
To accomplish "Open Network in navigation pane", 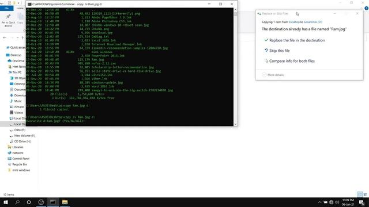I will (x=16, y=153).
